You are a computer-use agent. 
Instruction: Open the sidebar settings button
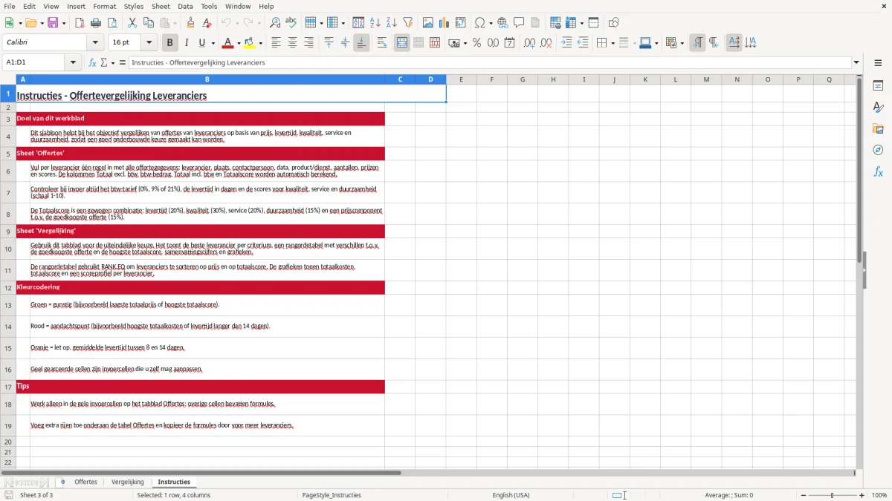click(x=878, y=64)
